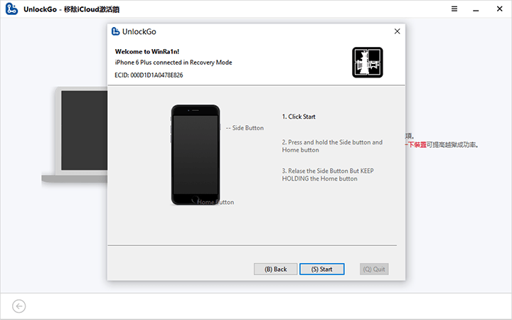Image resolution: width=512 pixels, height=320 pixels.
Task: Click 'iPhone 6 Plus connected in Recovery Mode'
Action: point(174,63)
